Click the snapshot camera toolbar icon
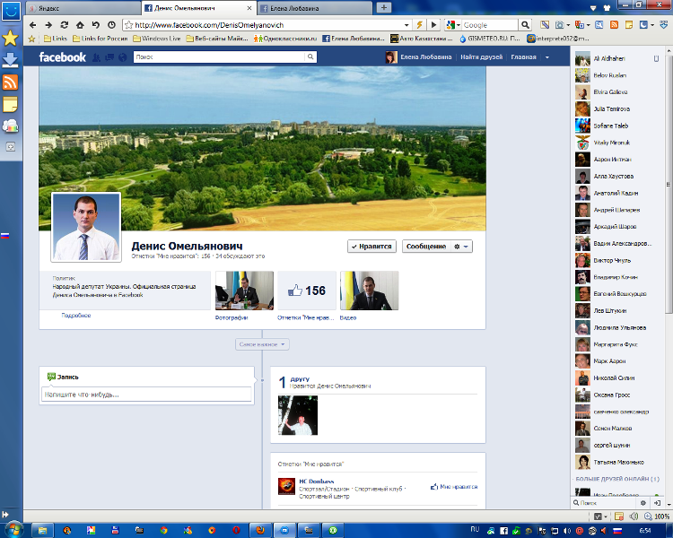 click(x=559, y=25)
